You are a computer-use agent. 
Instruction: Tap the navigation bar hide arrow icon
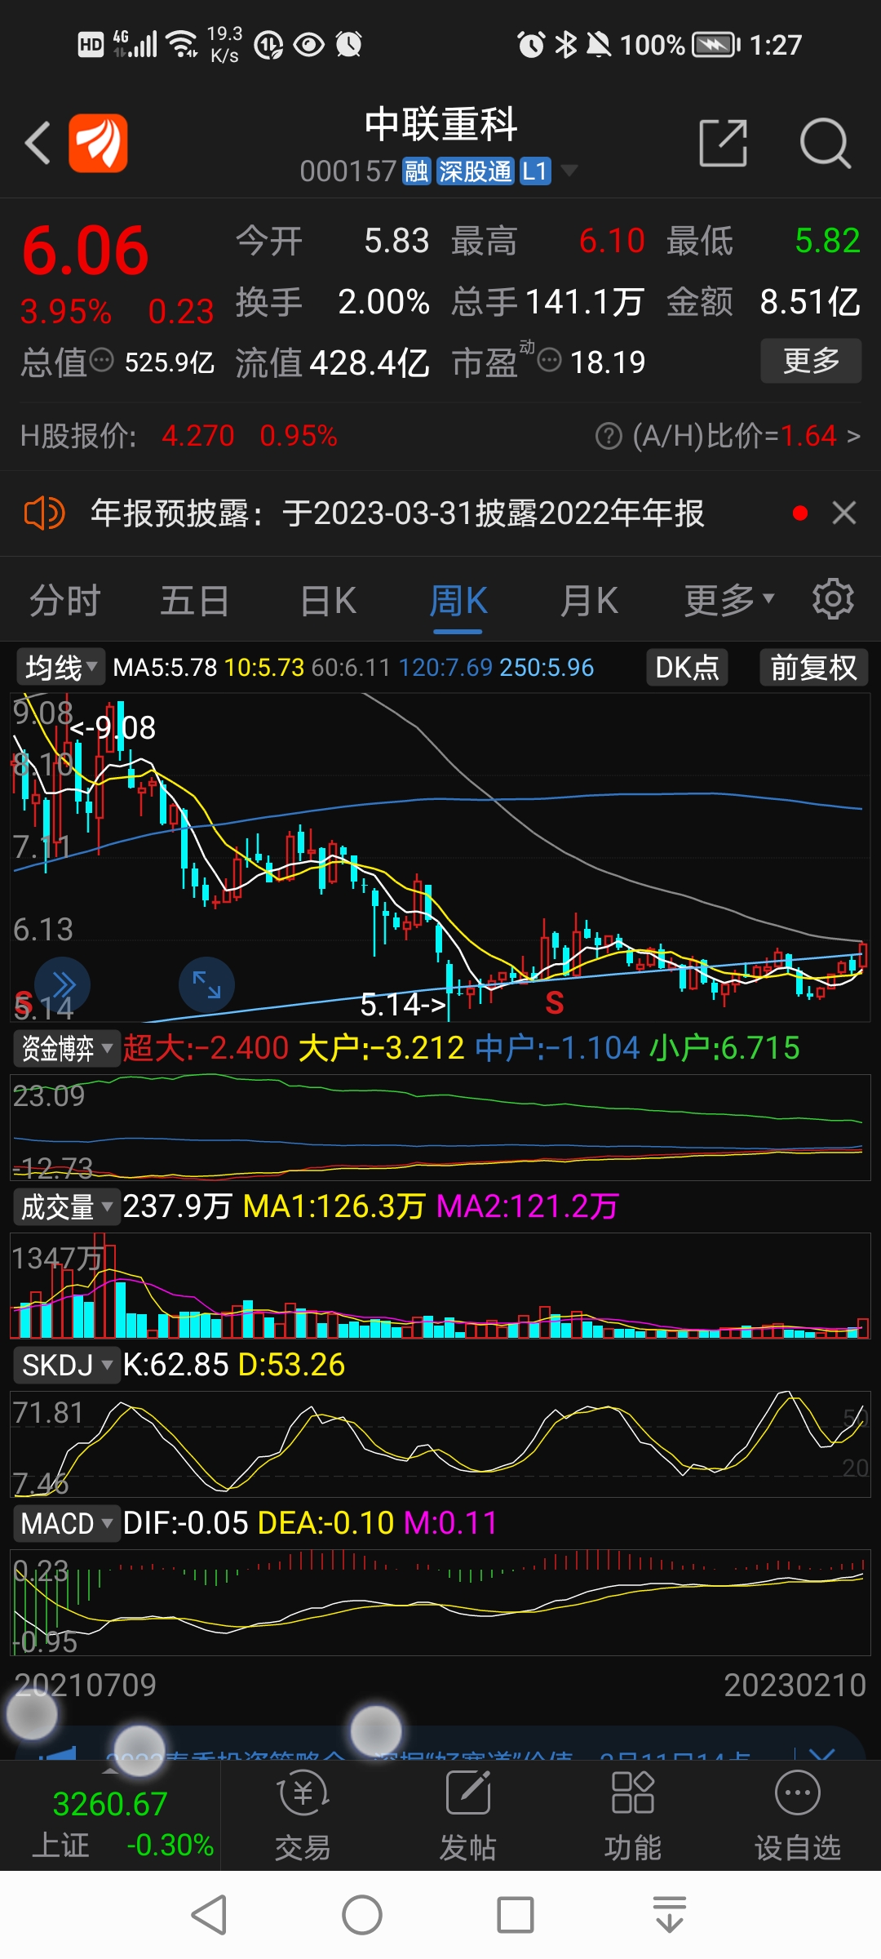(x=670, y=1915)
